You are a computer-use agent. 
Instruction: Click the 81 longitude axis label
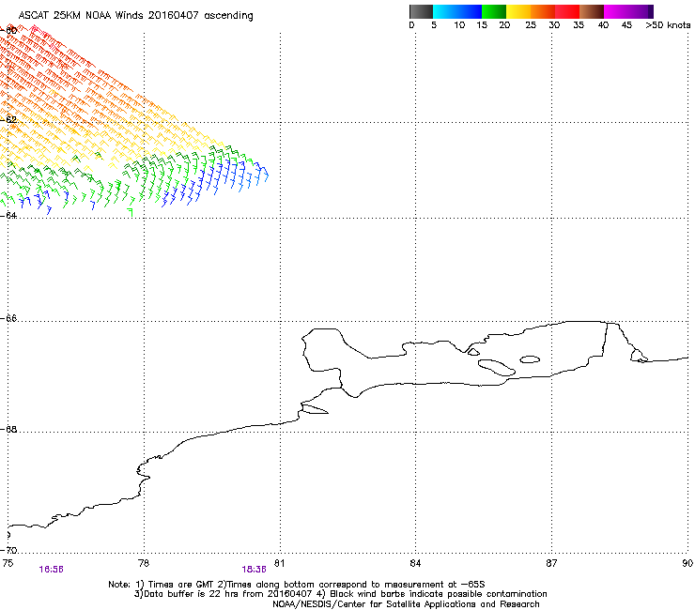coord(279,563)
